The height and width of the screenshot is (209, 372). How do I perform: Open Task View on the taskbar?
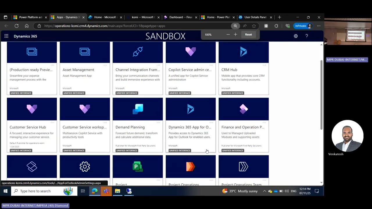(x=83, y=191)
